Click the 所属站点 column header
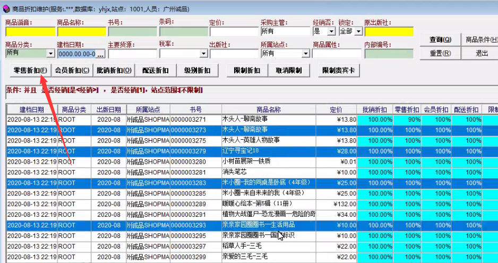Screen dimensions: 498x263 point(148,109)
